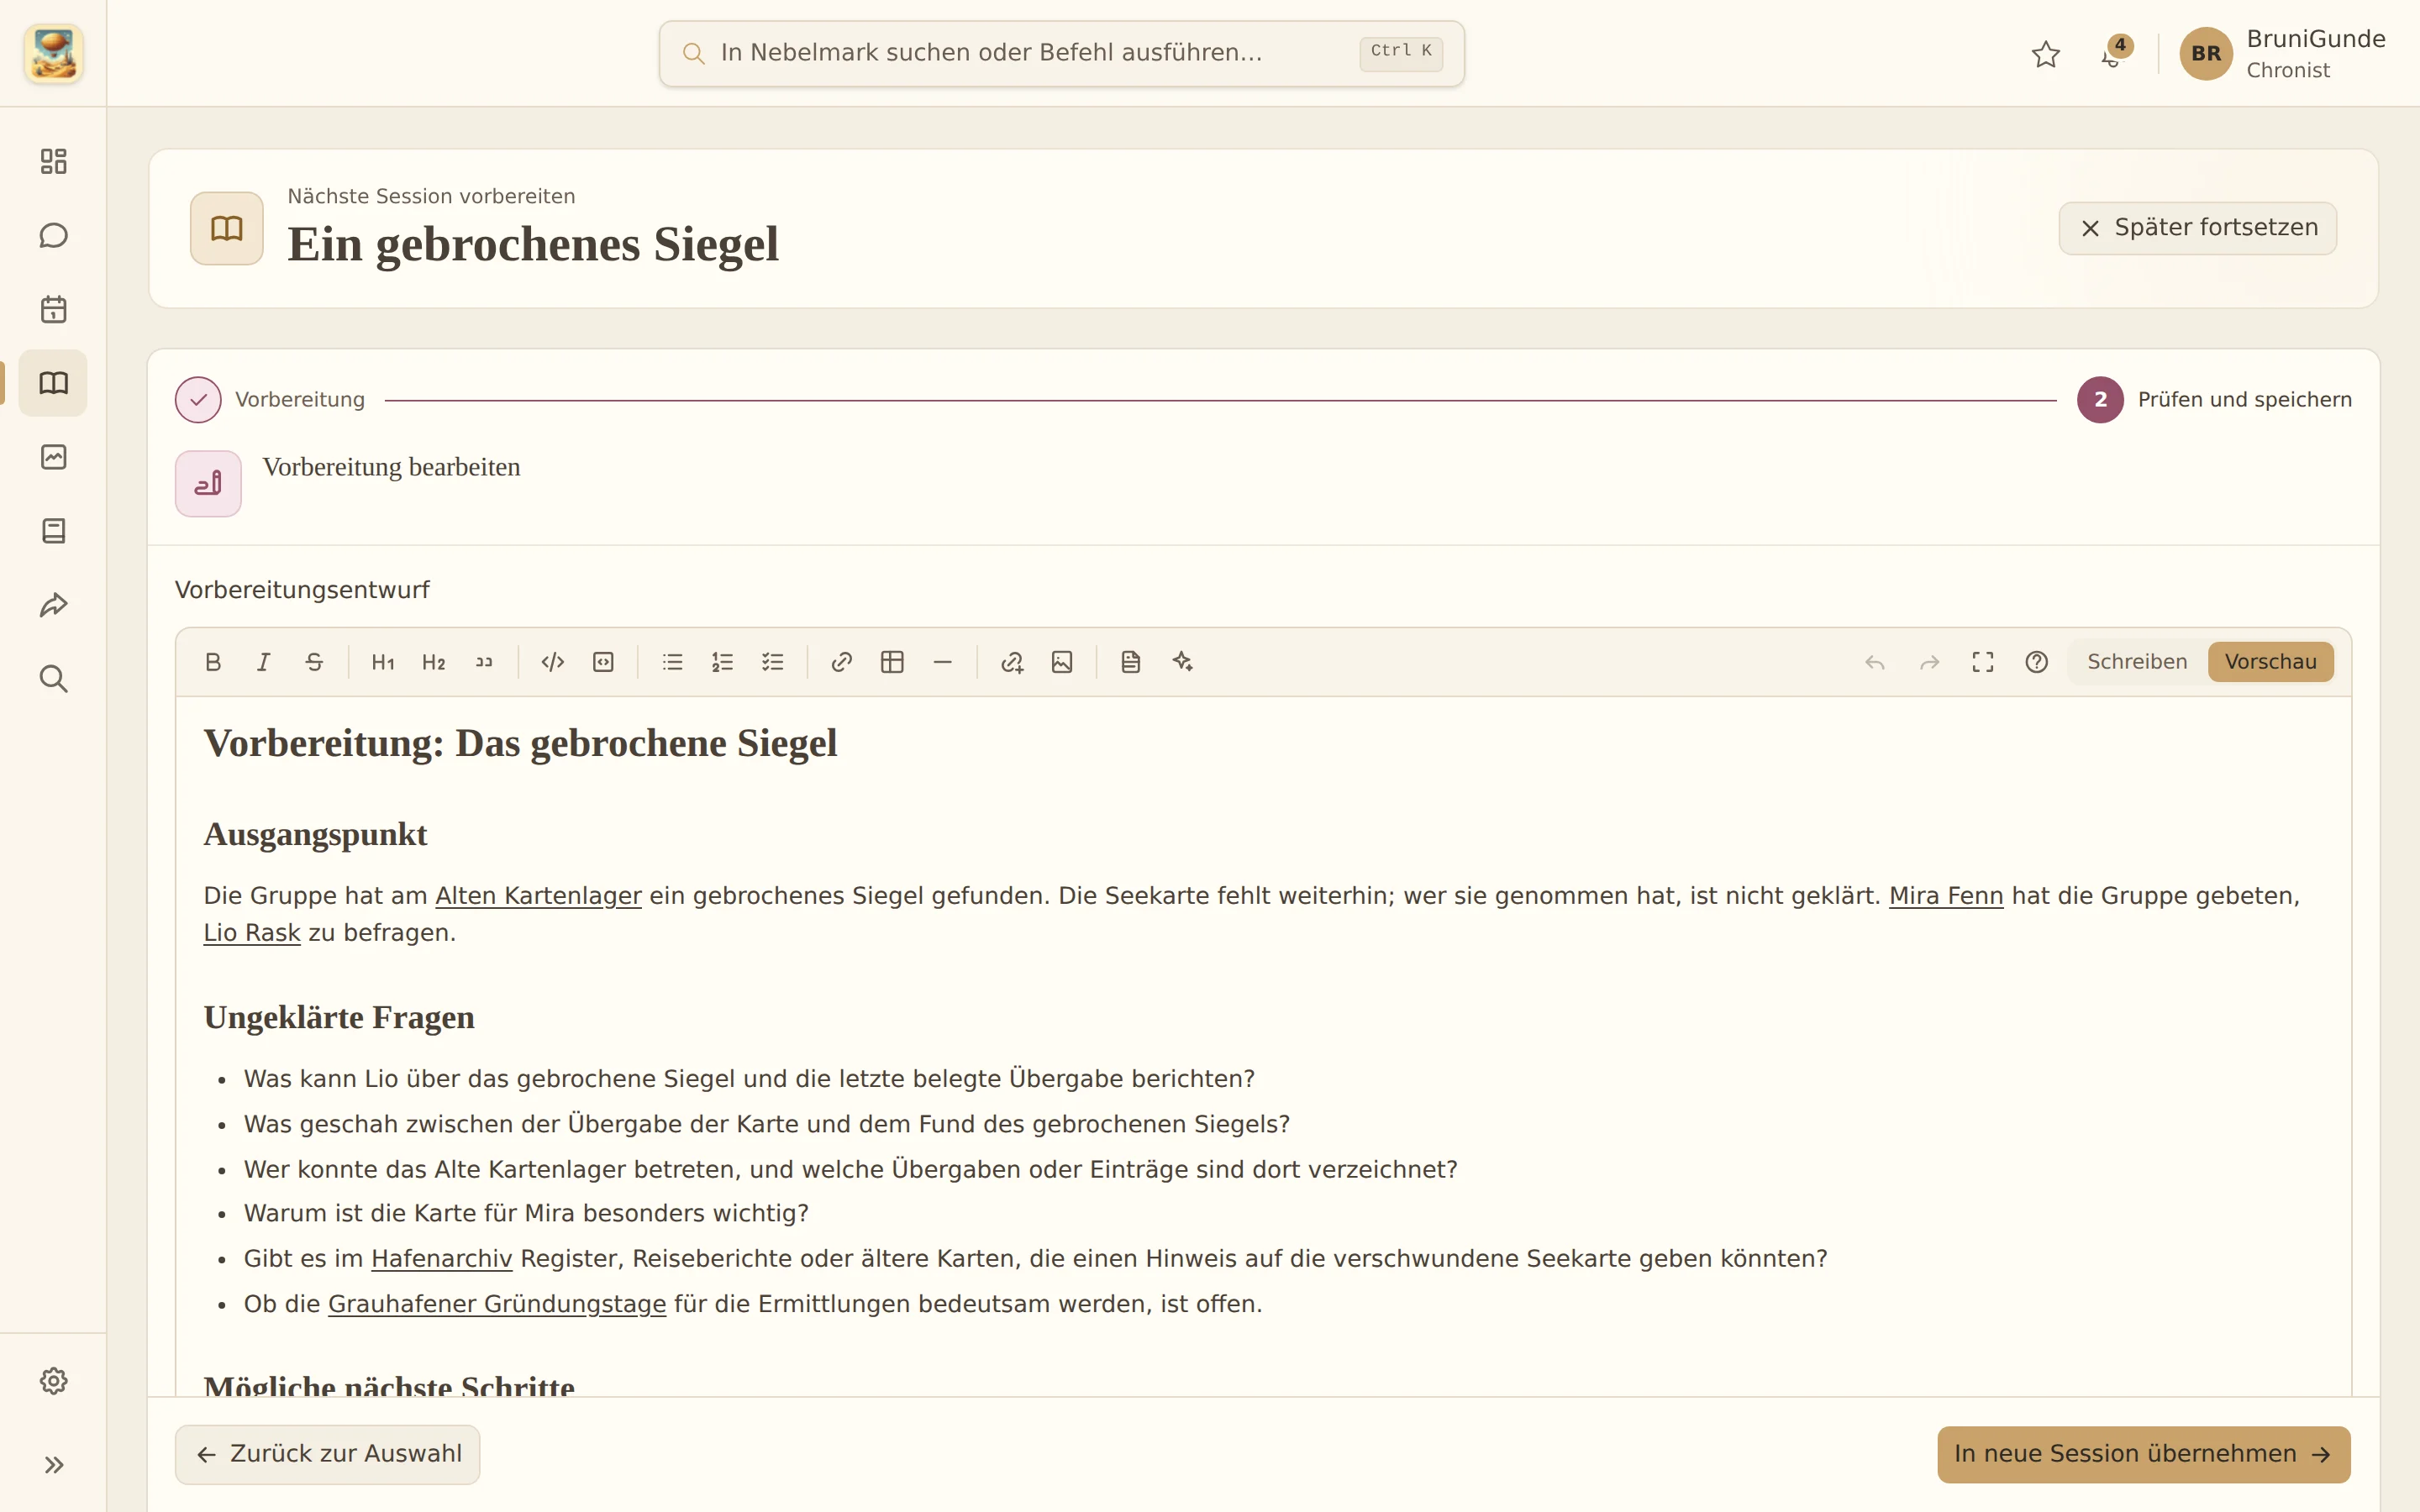Insert a hyperlink
This screenshot has width=2420, height=1512.
(842, 662)
